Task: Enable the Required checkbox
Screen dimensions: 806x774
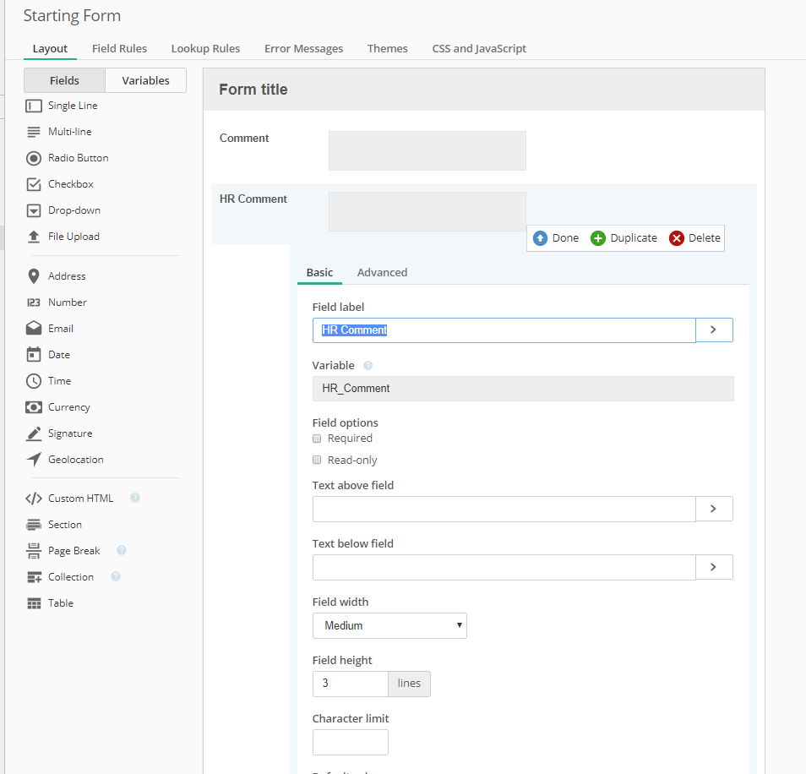Action: 317,439
